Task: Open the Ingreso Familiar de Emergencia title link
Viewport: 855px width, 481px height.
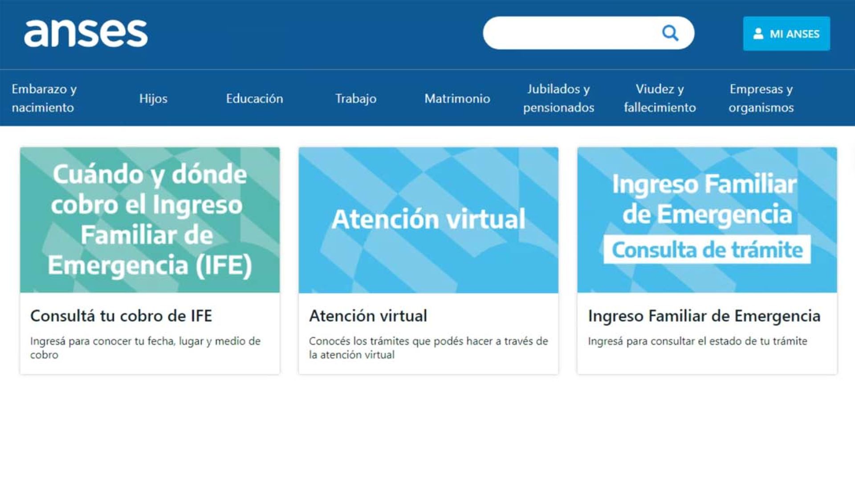Action: (x=704, y=316)
